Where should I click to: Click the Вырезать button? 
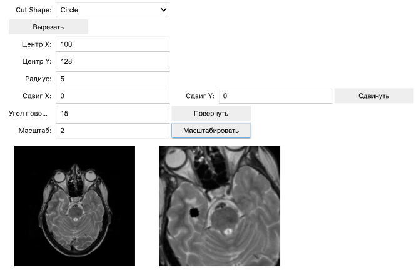(x=48, y=27)
